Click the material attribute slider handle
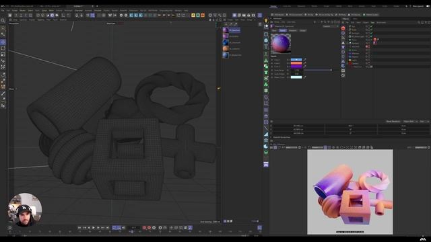This screenshot has width=431, height=242. (331, 70)
